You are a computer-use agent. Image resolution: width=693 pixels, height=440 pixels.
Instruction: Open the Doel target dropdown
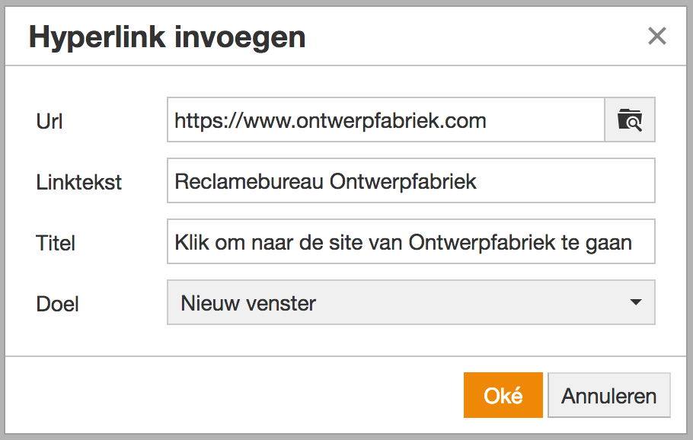[410, 303]
